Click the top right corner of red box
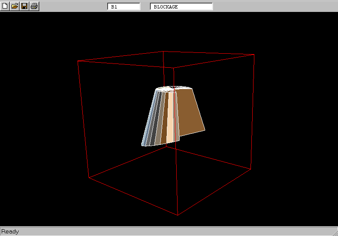 (254, 55)
